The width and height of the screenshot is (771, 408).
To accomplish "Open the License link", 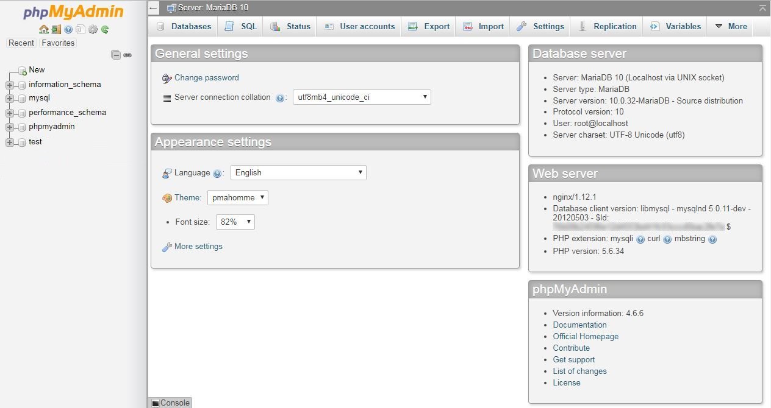I will pyautogui.click(x=567, y=383).
